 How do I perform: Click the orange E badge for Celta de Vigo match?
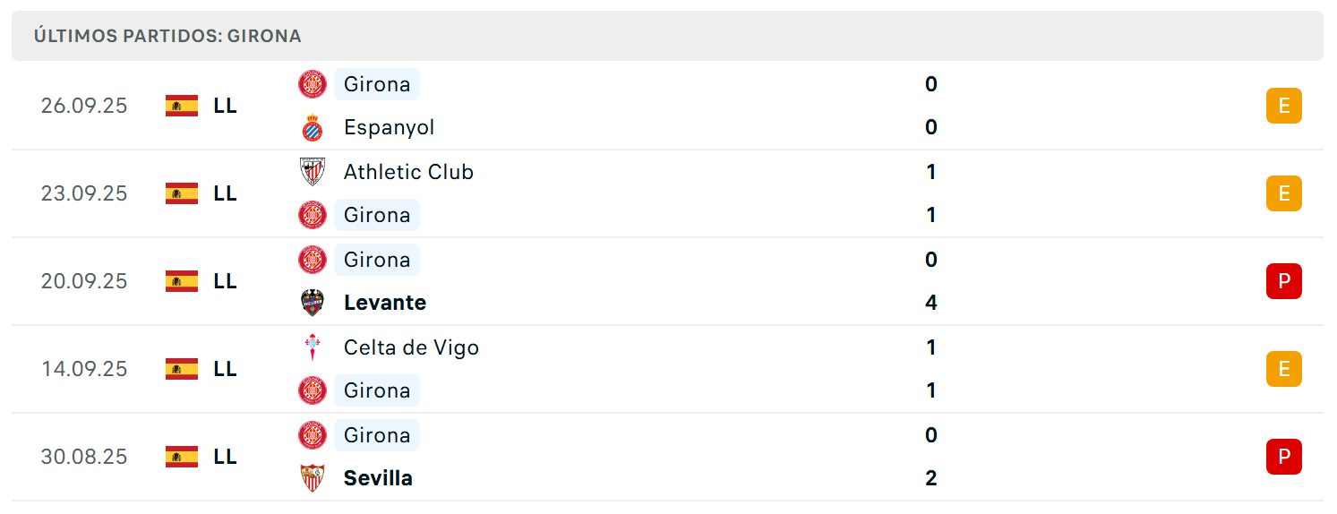(x=1283, y=369)
